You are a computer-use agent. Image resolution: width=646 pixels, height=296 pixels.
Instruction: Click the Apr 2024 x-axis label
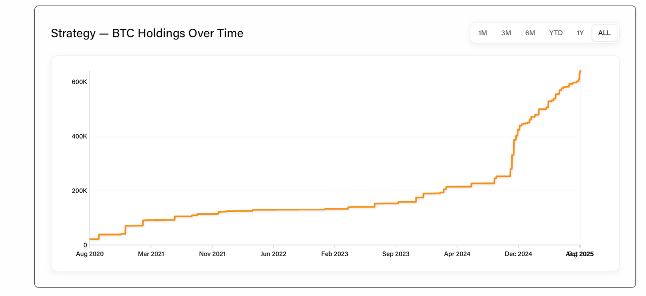pos(457,254)
